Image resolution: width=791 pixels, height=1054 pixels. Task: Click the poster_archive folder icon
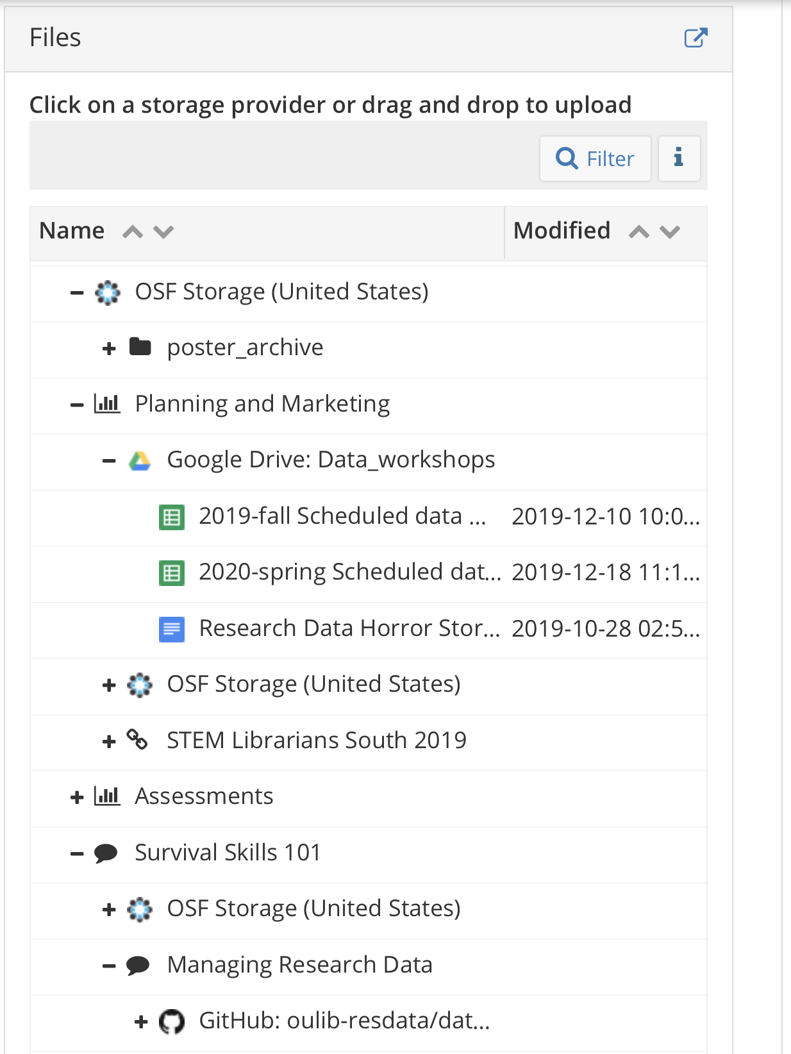[x=140, y=347]
